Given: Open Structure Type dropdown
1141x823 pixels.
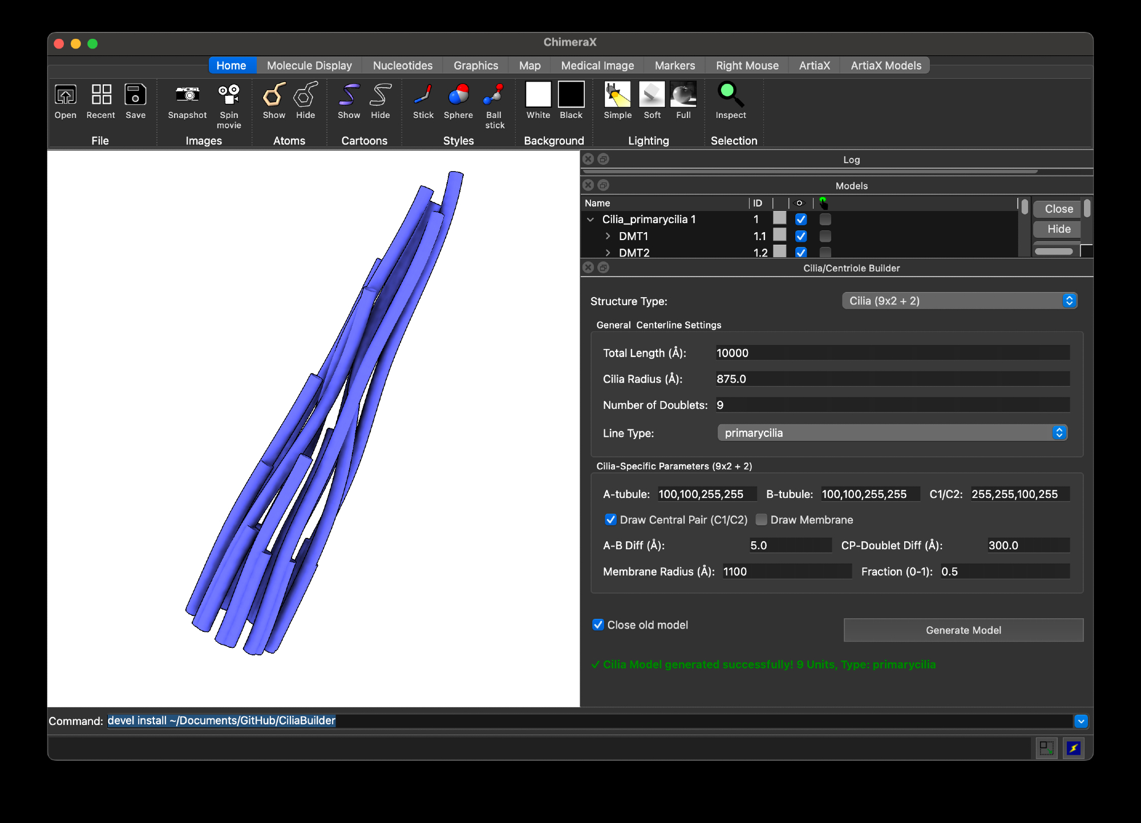Looking at the screenshot, I should coord(959,301).
